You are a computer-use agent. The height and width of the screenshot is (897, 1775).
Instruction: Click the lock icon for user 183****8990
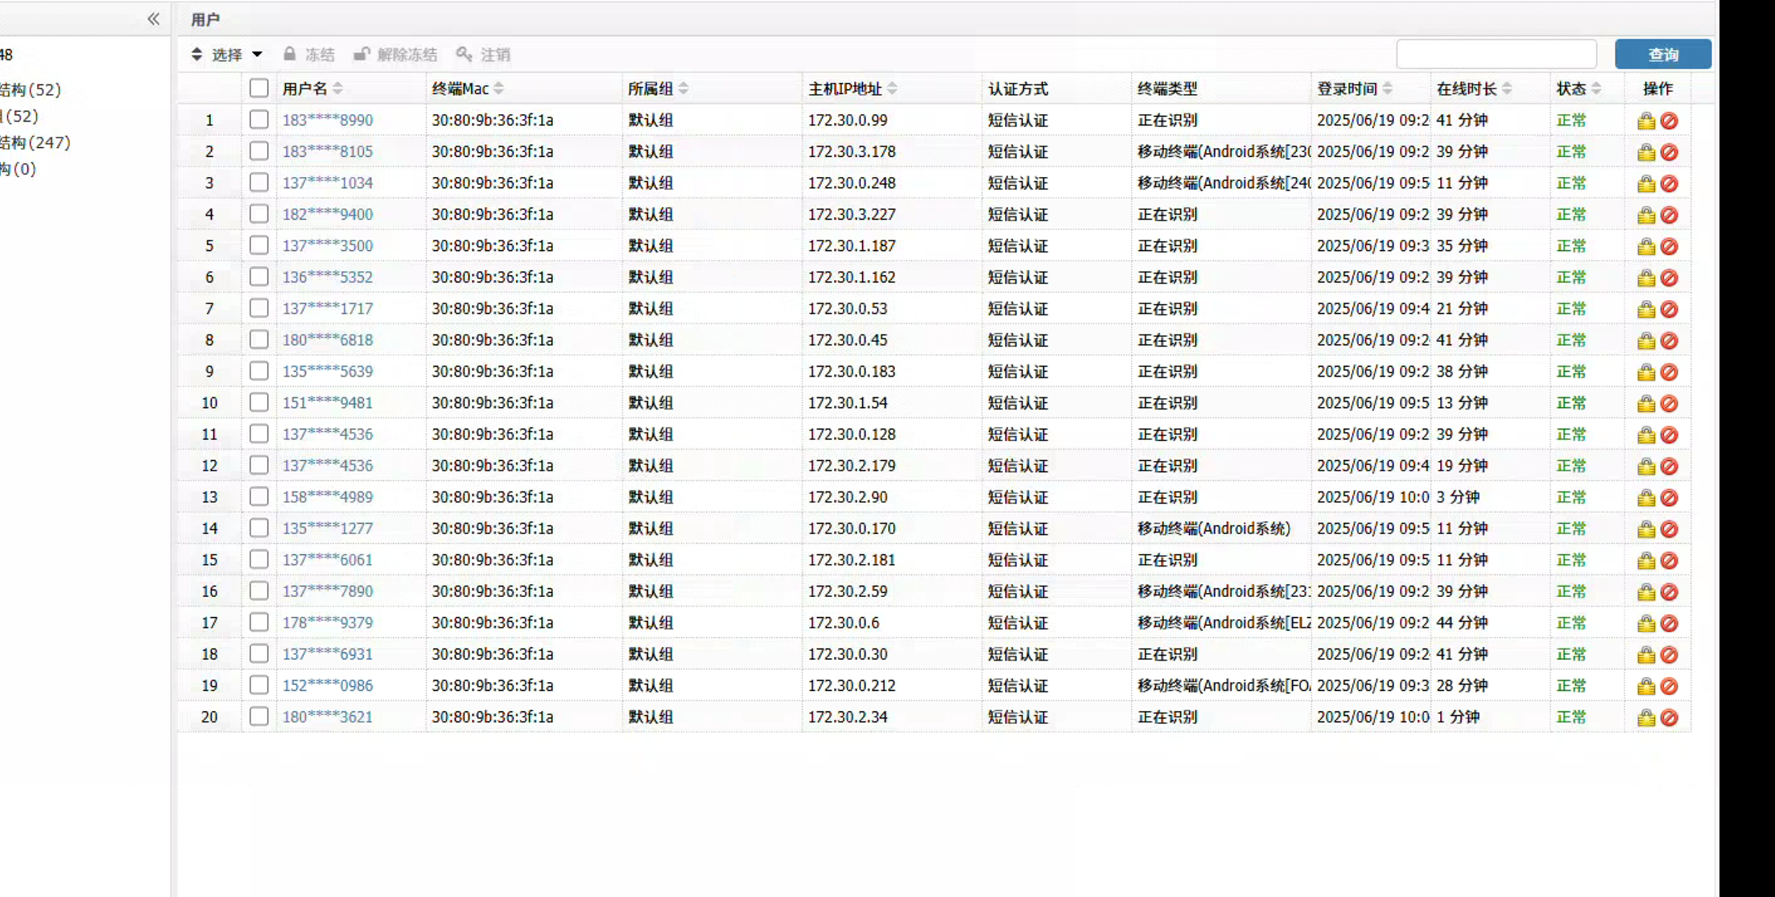pos(1646,121)
